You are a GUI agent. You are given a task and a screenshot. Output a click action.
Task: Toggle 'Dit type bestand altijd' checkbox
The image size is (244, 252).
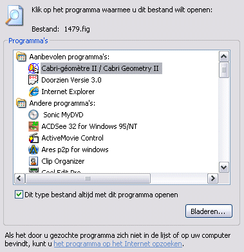pyautogui.click(x=19, y=195)
